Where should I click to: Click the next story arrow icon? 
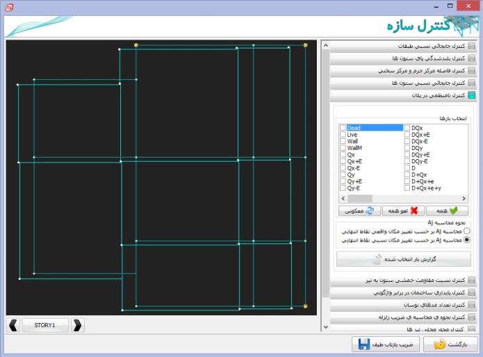tap(78, 324)
